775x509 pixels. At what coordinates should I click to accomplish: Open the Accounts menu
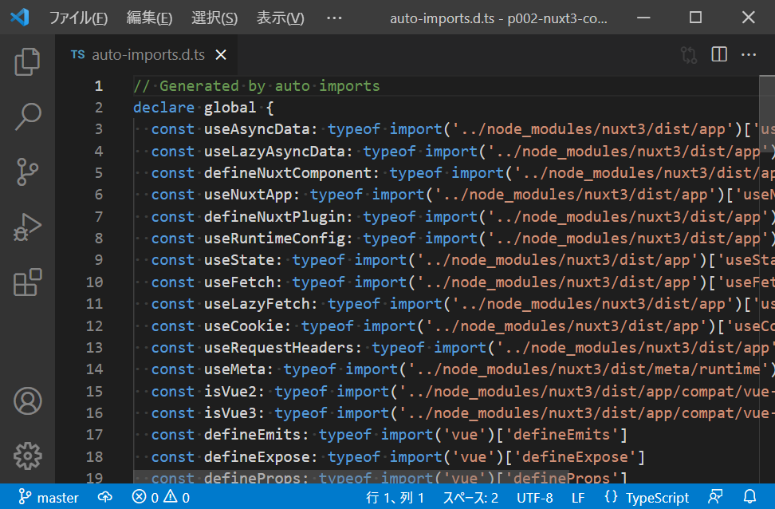[x=27, y=400]
